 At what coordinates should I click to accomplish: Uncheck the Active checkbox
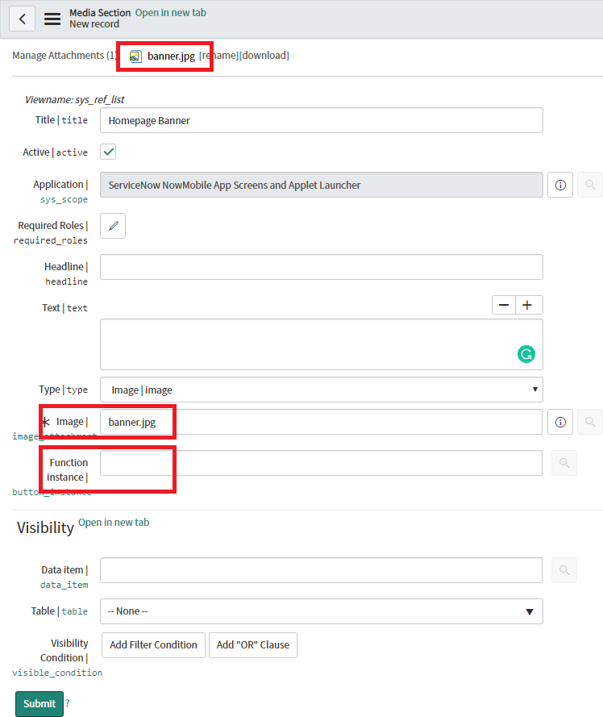107,151
